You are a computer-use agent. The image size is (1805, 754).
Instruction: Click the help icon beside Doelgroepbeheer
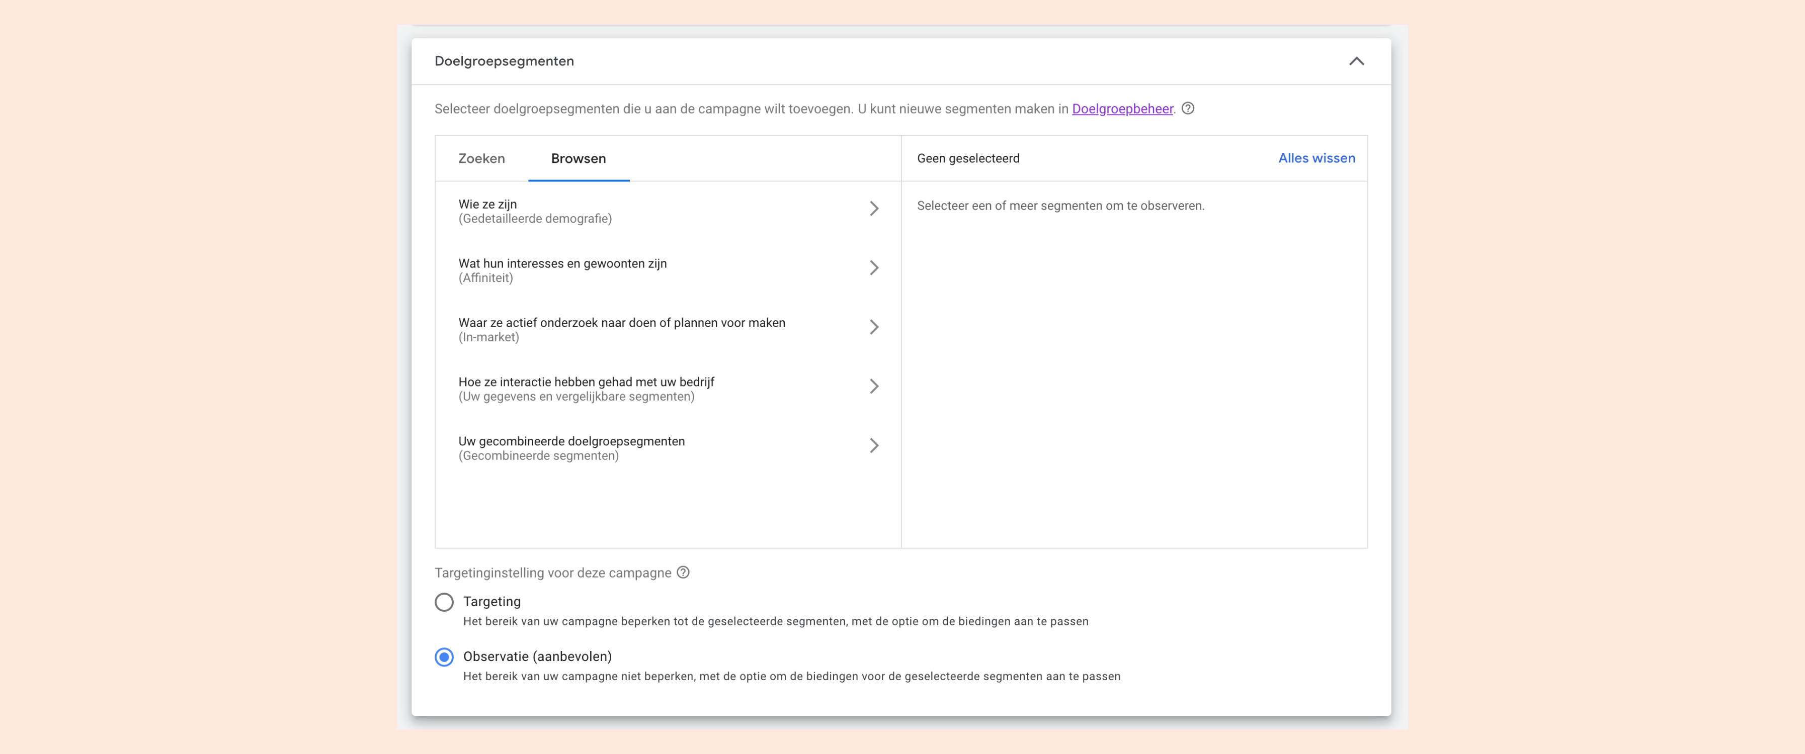1188,109
